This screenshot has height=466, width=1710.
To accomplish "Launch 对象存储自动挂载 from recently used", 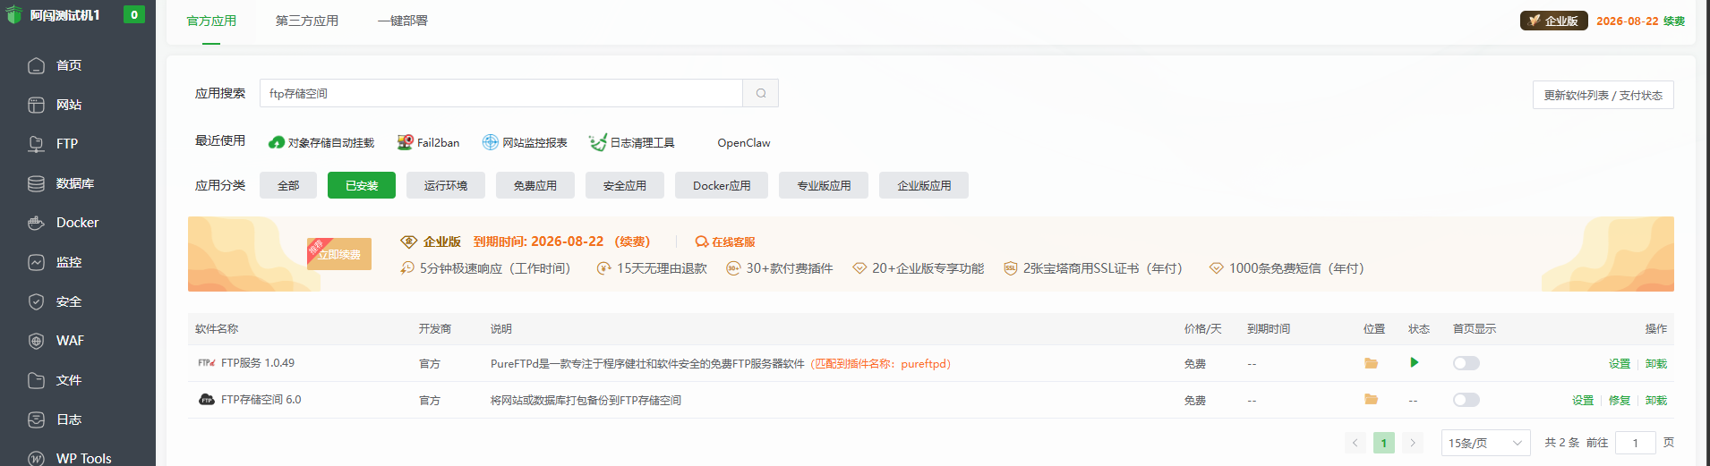I will (321, 142).
